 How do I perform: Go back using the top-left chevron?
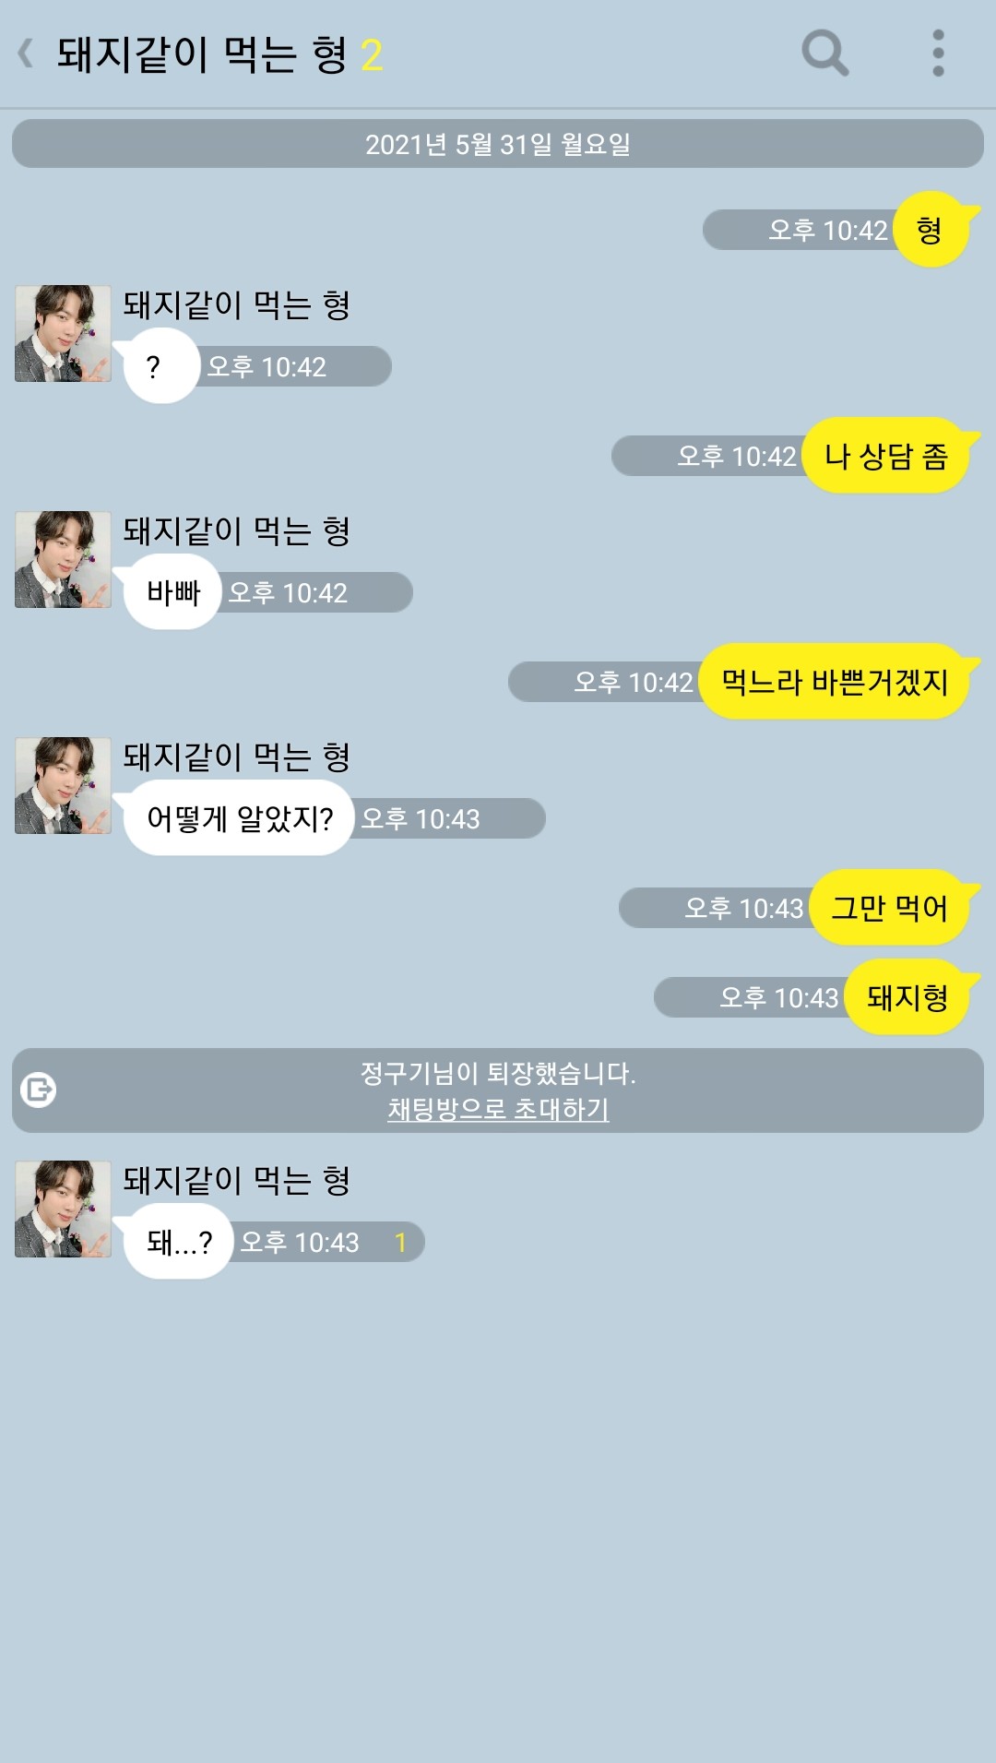pos(26,54)
